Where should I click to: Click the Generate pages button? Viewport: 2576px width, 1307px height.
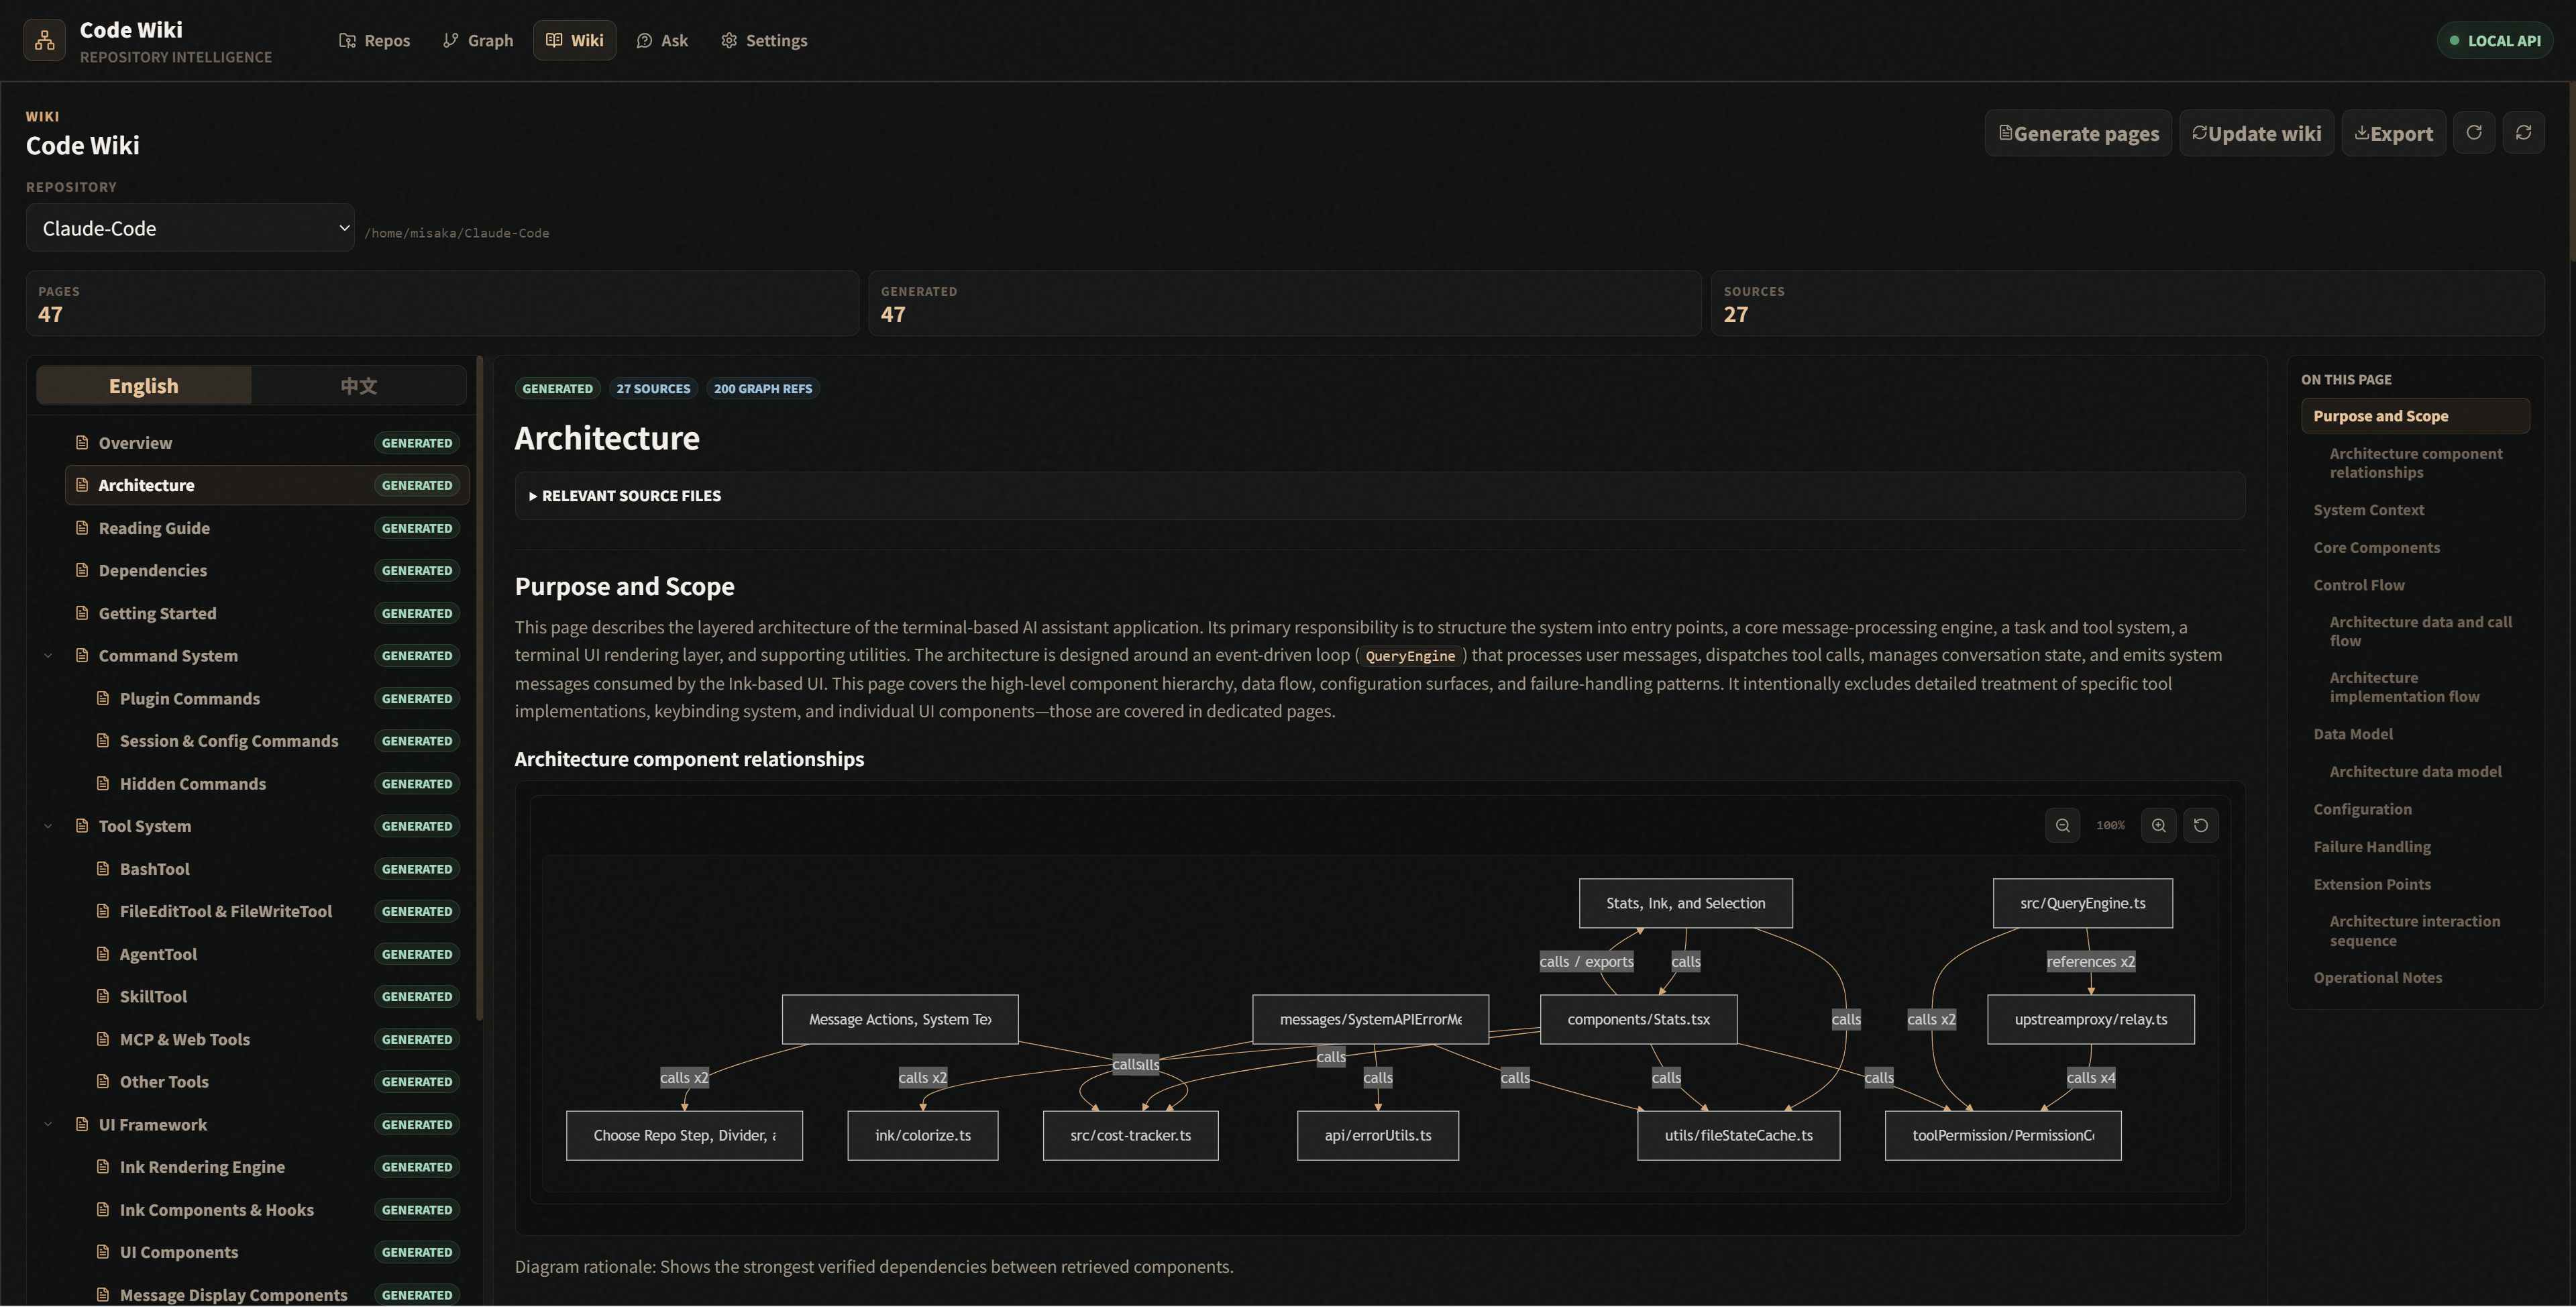(x=2078, y=133)
